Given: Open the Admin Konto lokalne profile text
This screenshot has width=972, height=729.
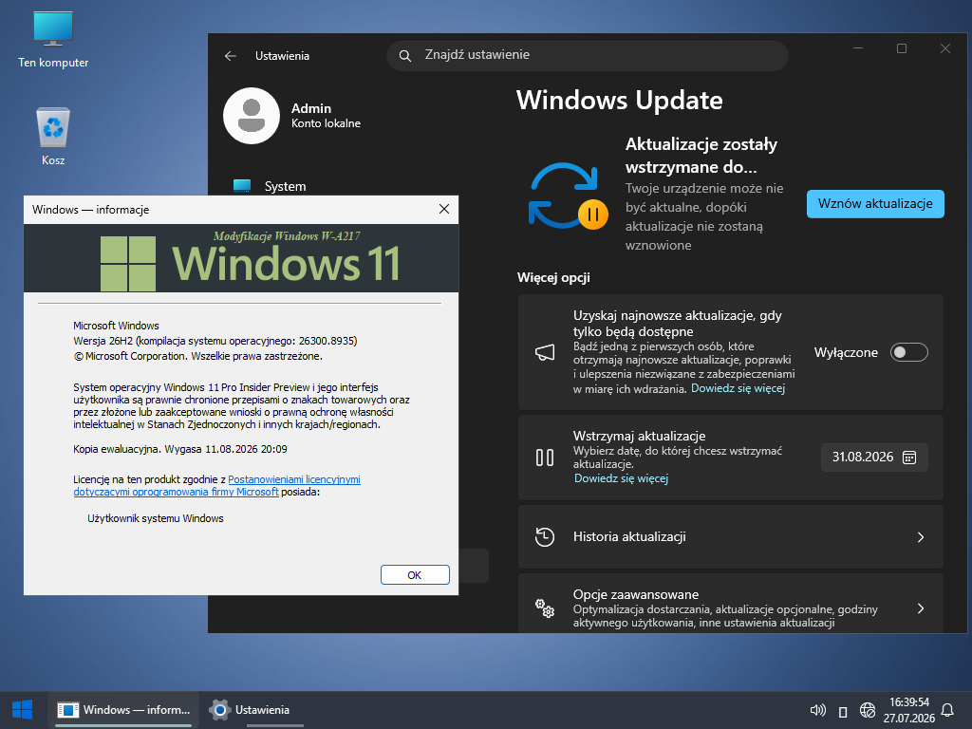Looking at the screenshot, I should [327, 116].
